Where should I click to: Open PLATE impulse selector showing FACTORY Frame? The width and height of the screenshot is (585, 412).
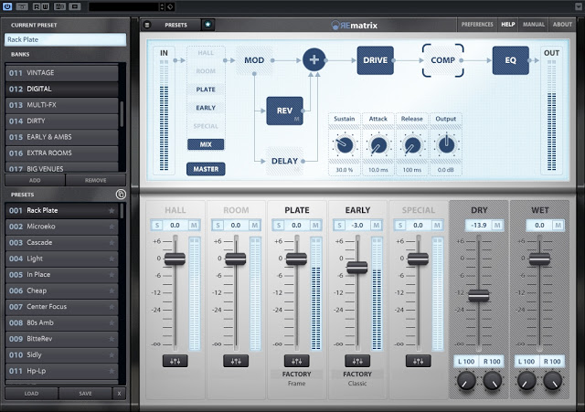pyautogui.click(x=296, y=379)
